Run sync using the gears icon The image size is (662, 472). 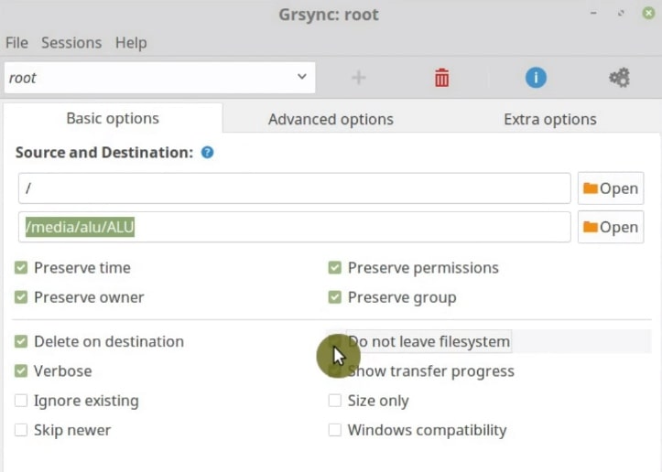619,78
